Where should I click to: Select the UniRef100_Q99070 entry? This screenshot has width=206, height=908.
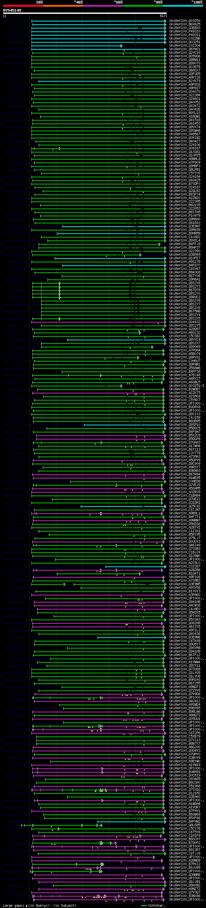point(185,63)
